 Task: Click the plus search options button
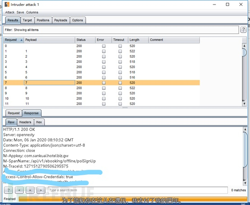(x=30, y=190)
